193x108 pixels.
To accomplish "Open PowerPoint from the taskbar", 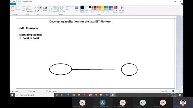I will [x=96, y=95].
